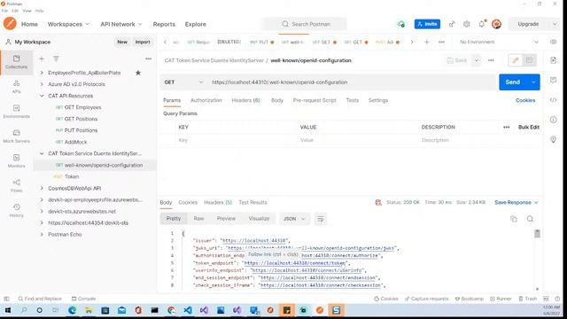
Task: Copy the response body with copy icon
Action: click(514, 219)
